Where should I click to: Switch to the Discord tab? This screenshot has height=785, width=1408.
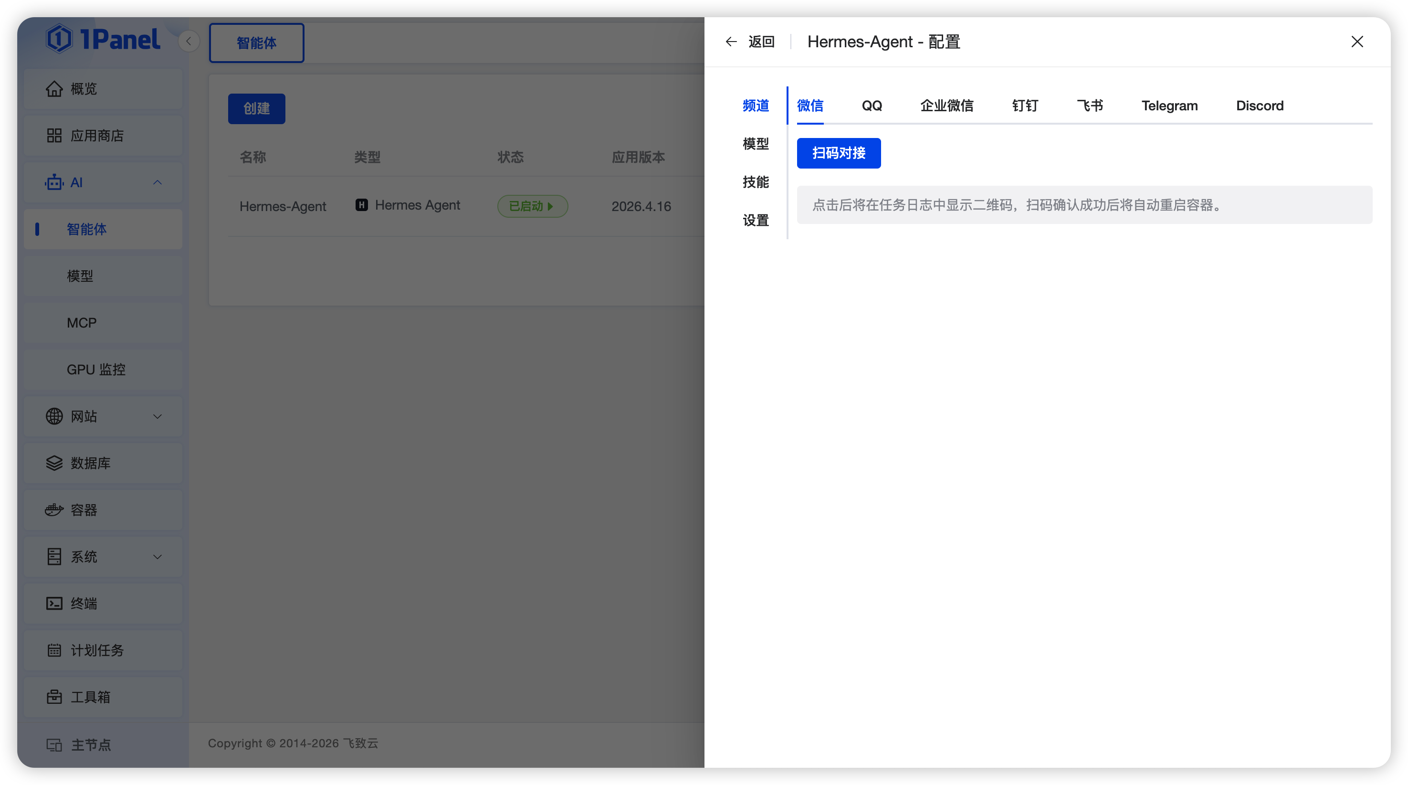1260,106
